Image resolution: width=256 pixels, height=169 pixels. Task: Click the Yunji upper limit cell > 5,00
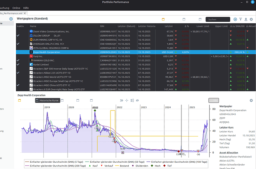[x=219, y=56]
